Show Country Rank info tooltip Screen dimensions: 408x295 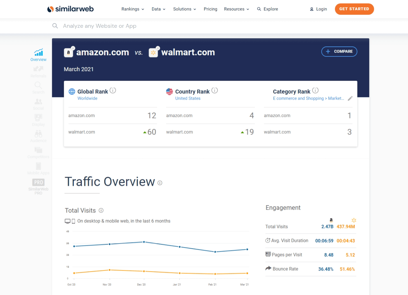click(x=214, y=90)
